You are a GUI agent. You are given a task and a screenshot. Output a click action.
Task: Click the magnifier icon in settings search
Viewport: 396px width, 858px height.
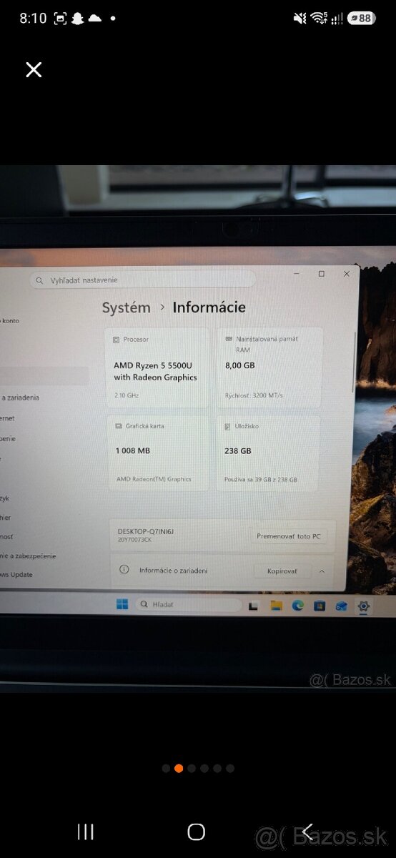tap(40, 280)
